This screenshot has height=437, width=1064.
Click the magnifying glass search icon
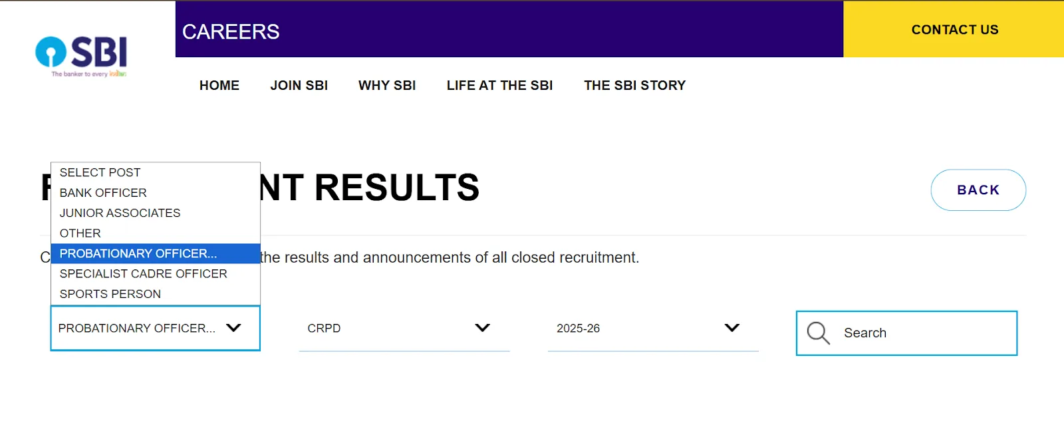tap(818, 333)
